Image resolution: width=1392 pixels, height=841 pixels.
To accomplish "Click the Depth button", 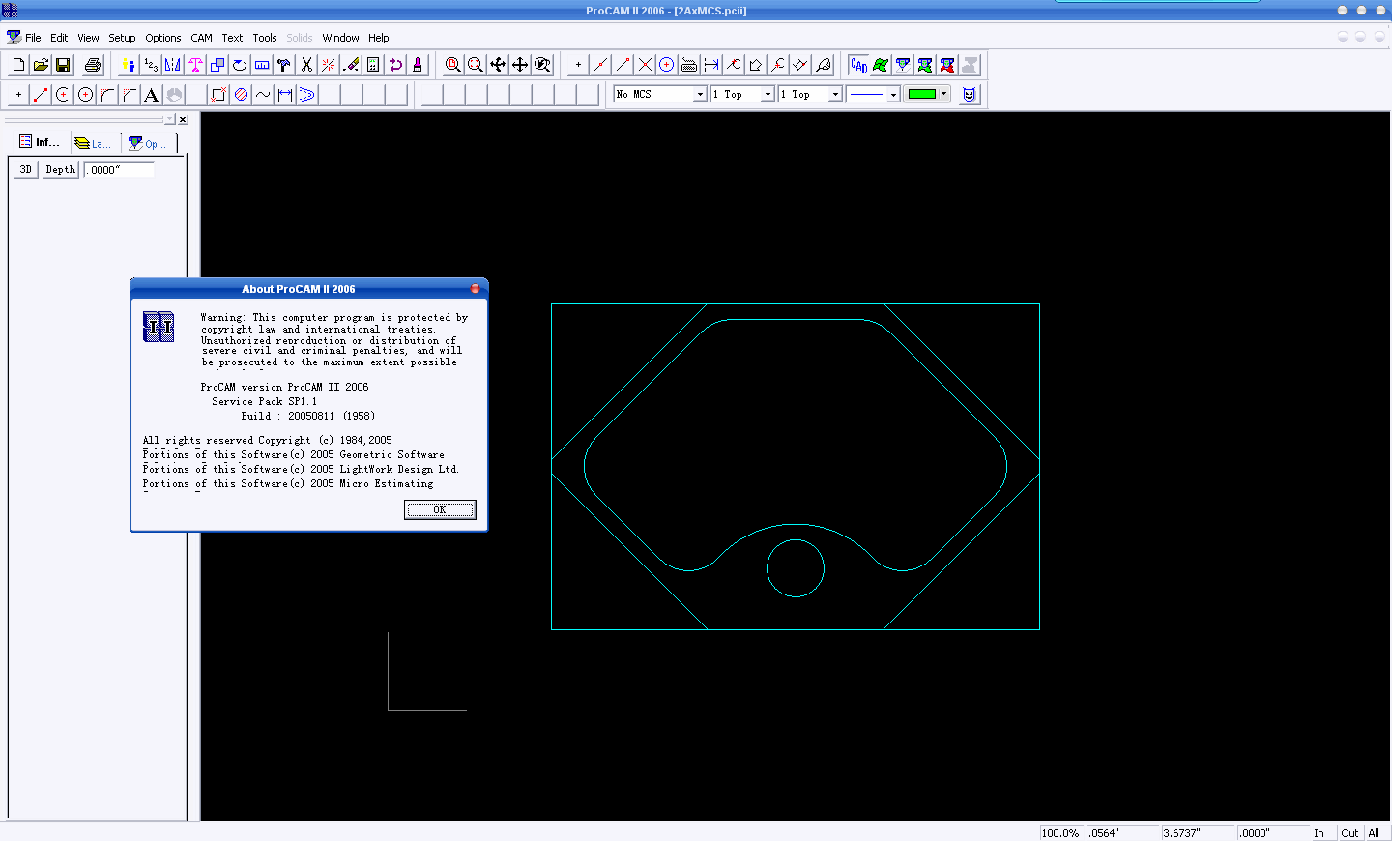I will (61, 169).
